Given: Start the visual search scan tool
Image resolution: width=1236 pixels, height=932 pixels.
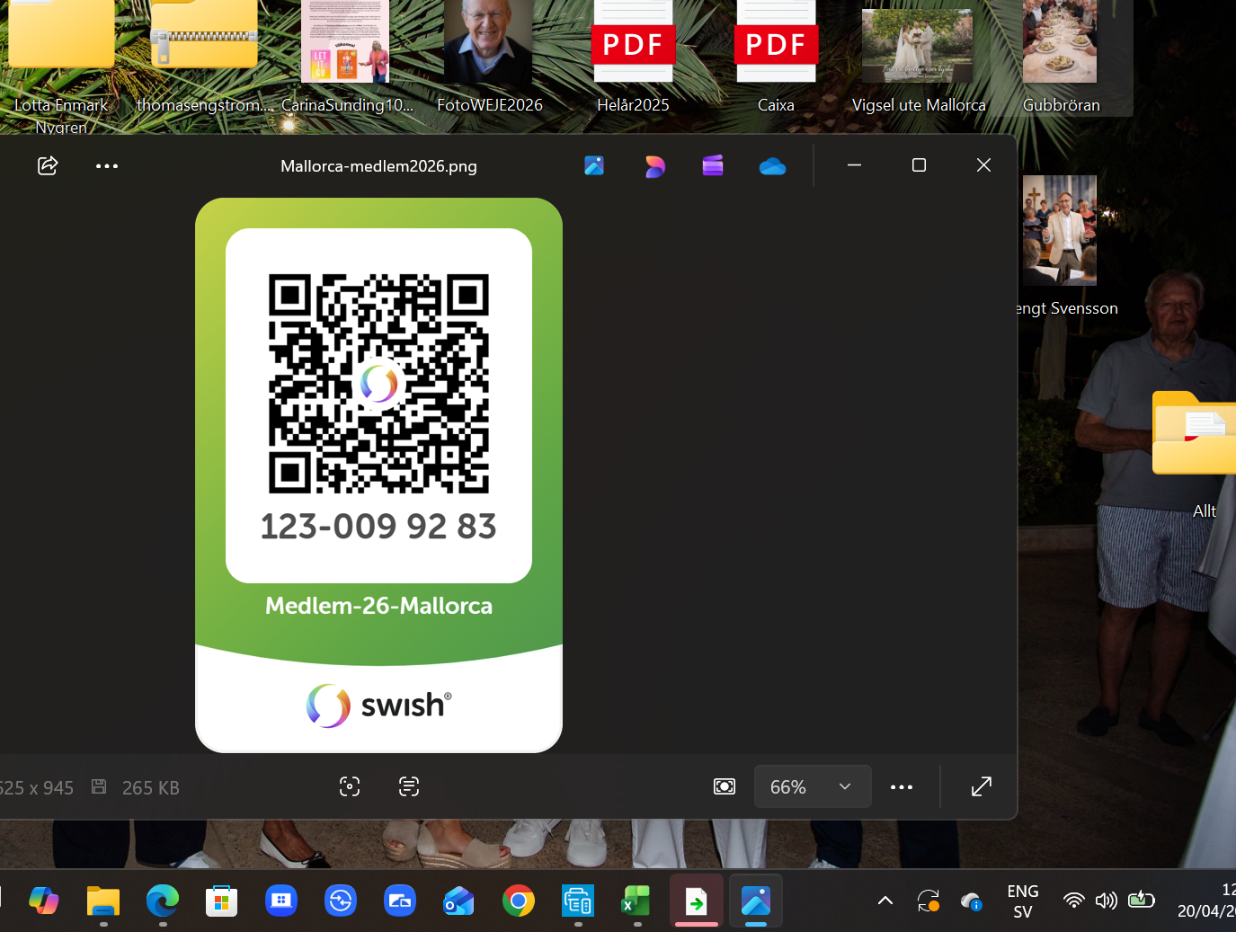Looking at the screenshot, I should [x=350, y=787].
